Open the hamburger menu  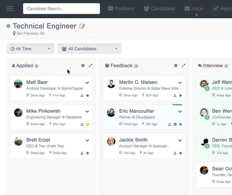point(10,9)
